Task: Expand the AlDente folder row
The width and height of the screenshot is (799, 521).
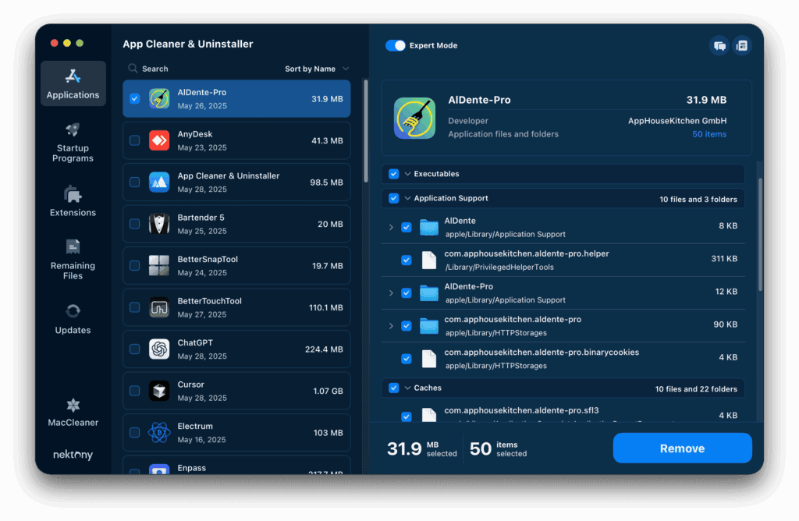Action: [391, 227]
